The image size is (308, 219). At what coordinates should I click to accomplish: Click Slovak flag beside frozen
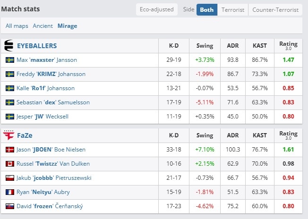click(10, 206)
